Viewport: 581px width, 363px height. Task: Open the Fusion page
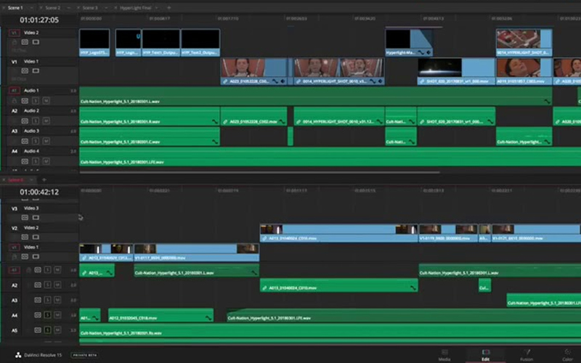526,355
